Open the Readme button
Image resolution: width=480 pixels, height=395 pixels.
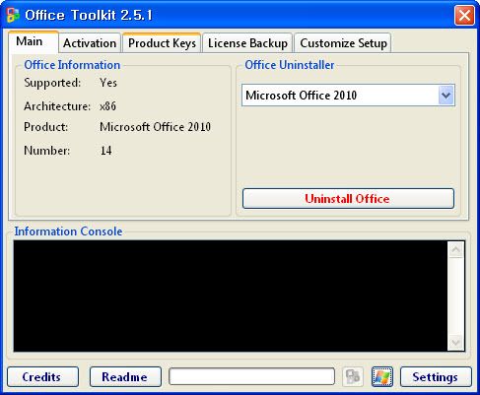(x=125, y=376)
